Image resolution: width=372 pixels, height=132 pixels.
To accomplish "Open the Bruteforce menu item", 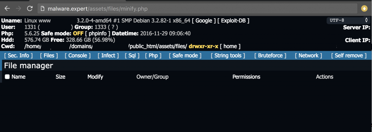I will click(270, 56).
